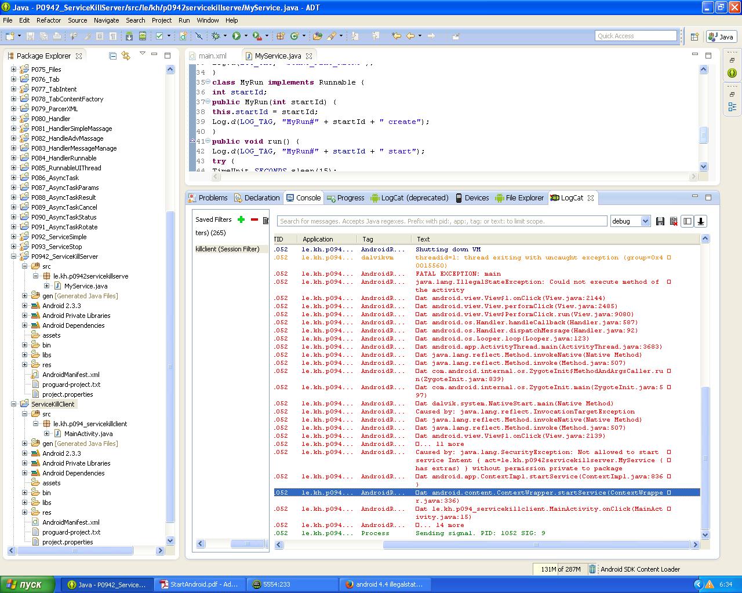Click the green plus add filter icon
The image size is (742, 593).
pos(241,219)
